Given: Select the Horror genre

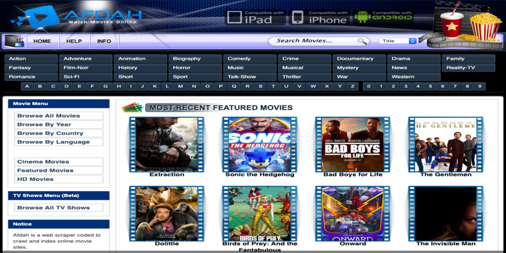Looking at the screenshot, I should click(195, 68).
